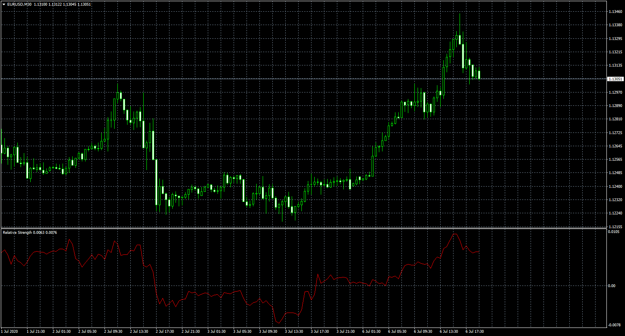Click the 1 Jul 21:30 time label
The width and height of the screenshot is (625, 336).
(x=36, y=332)
